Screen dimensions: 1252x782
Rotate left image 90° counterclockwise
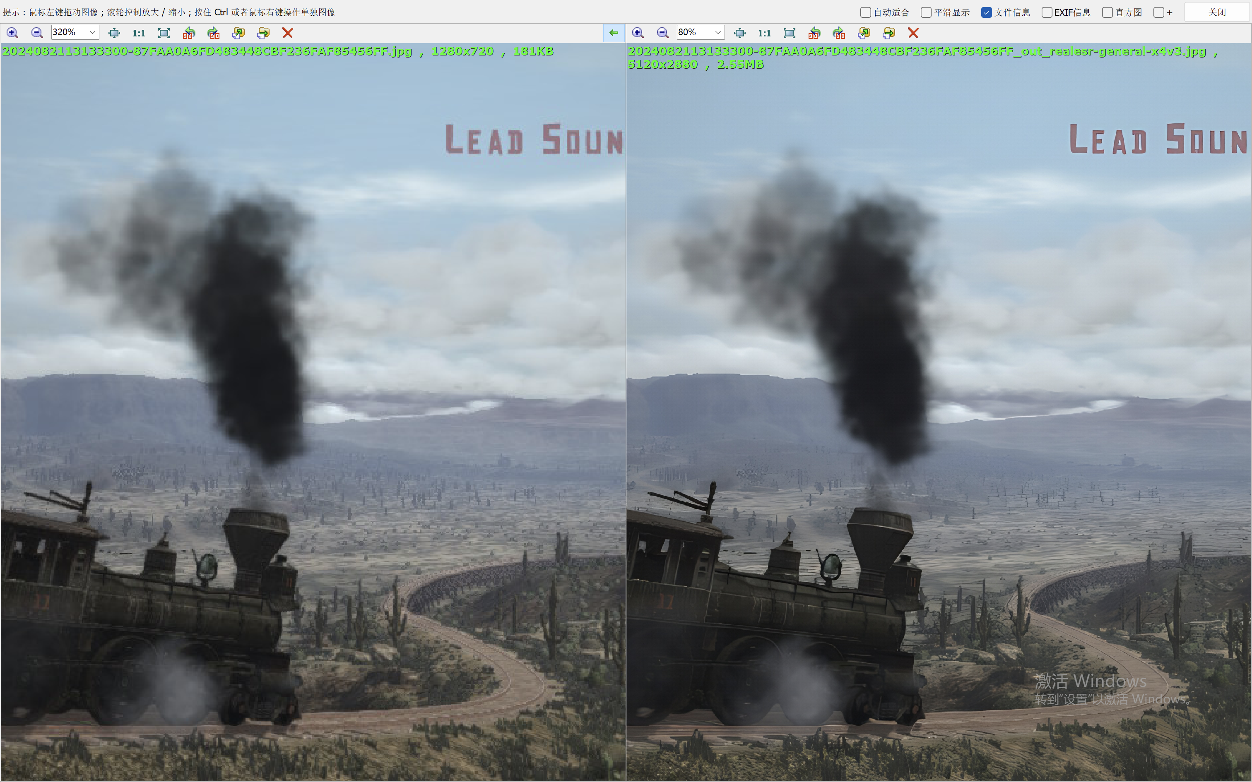(189, 33)
